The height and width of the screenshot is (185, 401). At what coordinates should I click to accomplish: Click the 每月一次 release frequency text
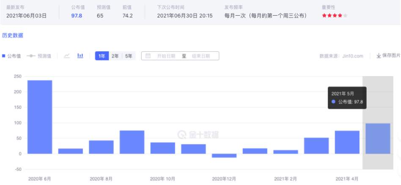[266, 16]
